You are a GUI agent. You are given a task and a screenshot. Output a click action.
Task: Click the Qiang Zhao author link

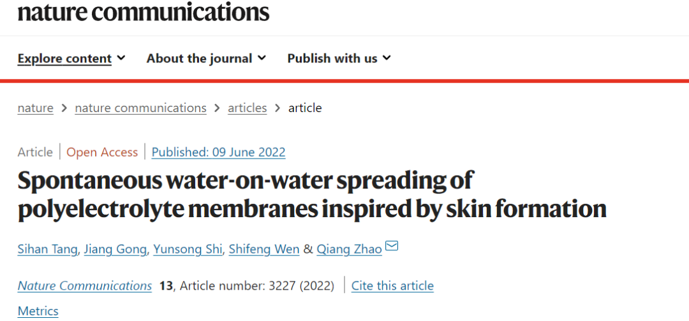coord(350,249)
